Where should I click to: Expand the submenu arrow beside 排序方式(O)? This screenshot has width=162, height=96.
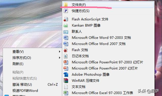[x=60, y=58]
